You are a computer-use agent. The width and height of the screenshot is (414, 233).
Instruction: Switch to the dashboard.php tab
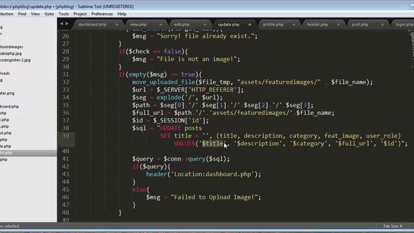[93, 25]
